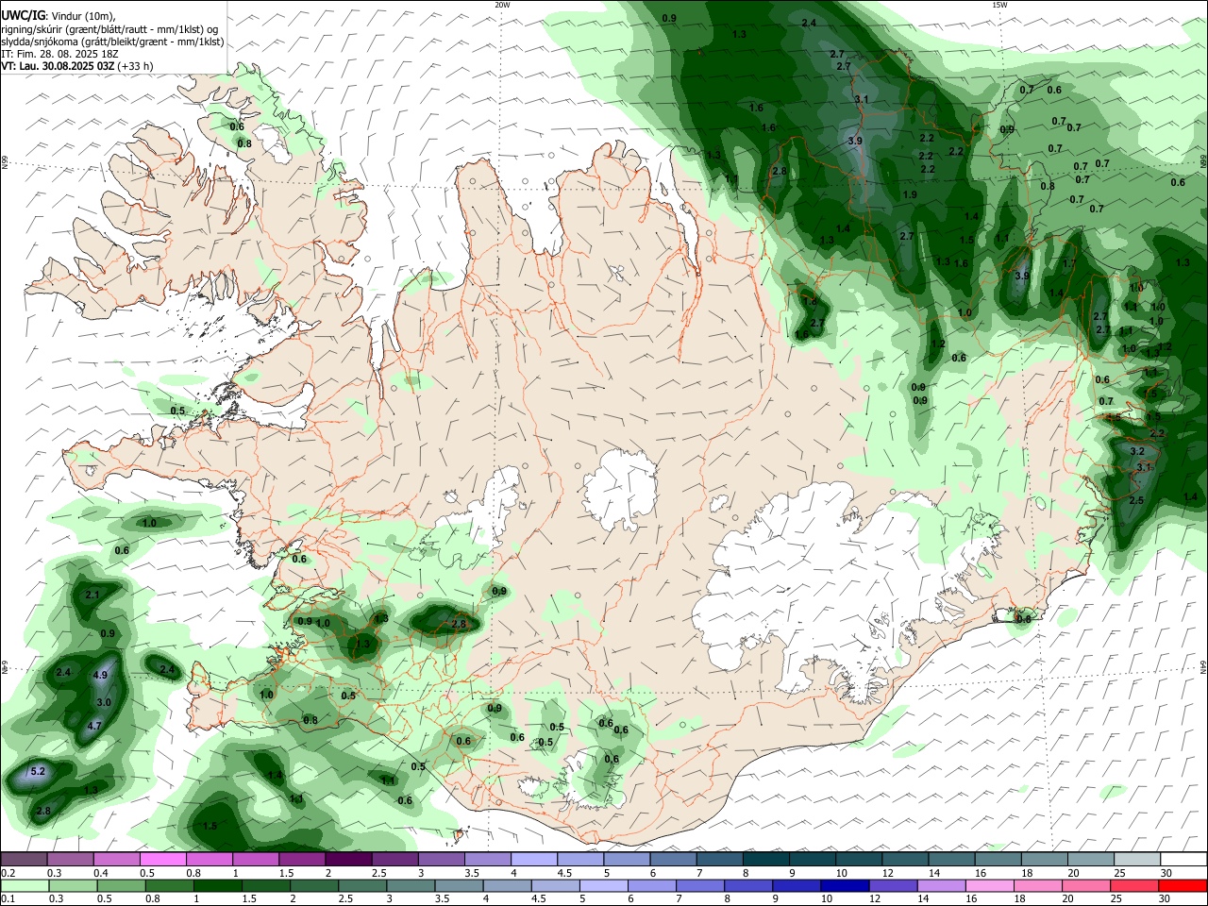Click the "64N" latitude label on the right edge
This screenshot has height=906, width=1208.
pos(1203,666)
